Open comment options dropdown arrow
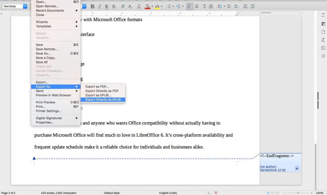The width and height of the screenshot is (327, 195). tap(297, 168)
